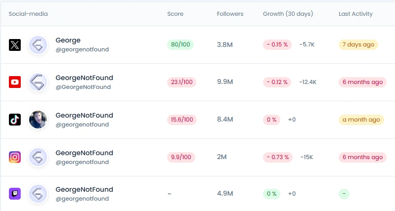Select the 8.4M followers value

[x=225, y=120]
